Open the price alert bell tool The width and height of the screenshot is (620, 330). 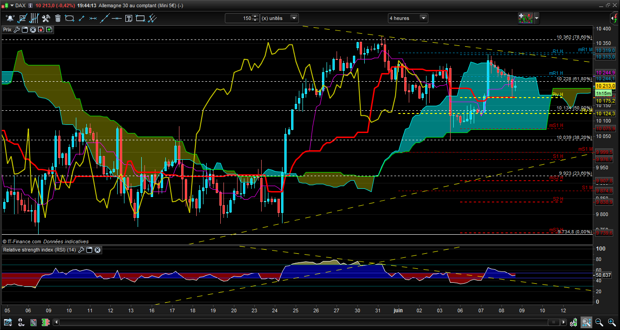coord(10,18)
